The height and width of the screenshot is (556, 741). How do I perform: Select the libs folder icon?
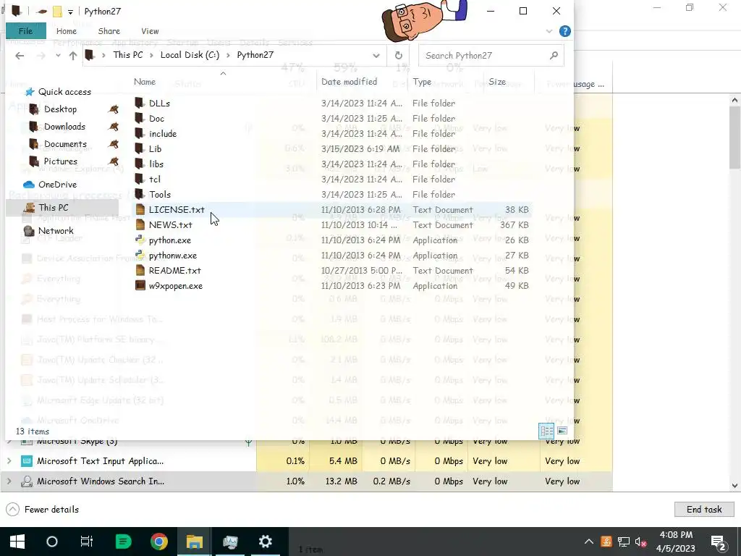pyautogui.click(x=139, y=164)
